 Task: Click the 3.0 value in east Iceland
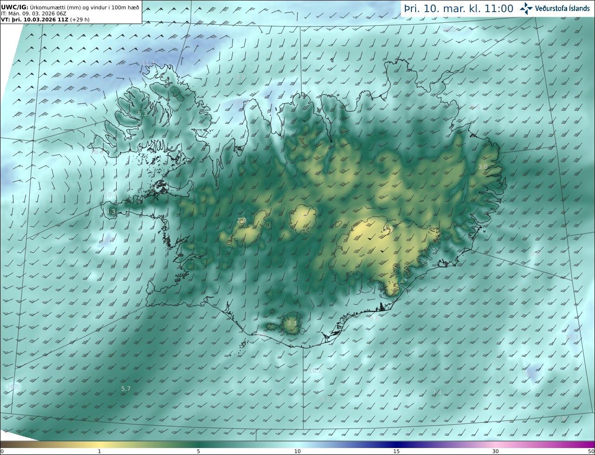point(483,167)
